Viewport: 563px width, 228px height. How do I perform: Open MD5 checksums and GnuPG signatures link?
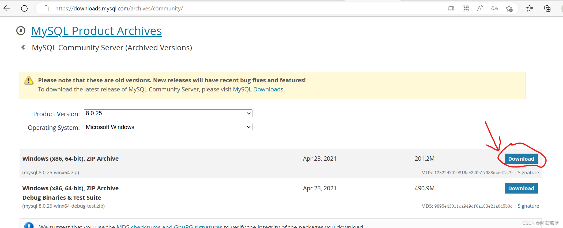(169, 226)
